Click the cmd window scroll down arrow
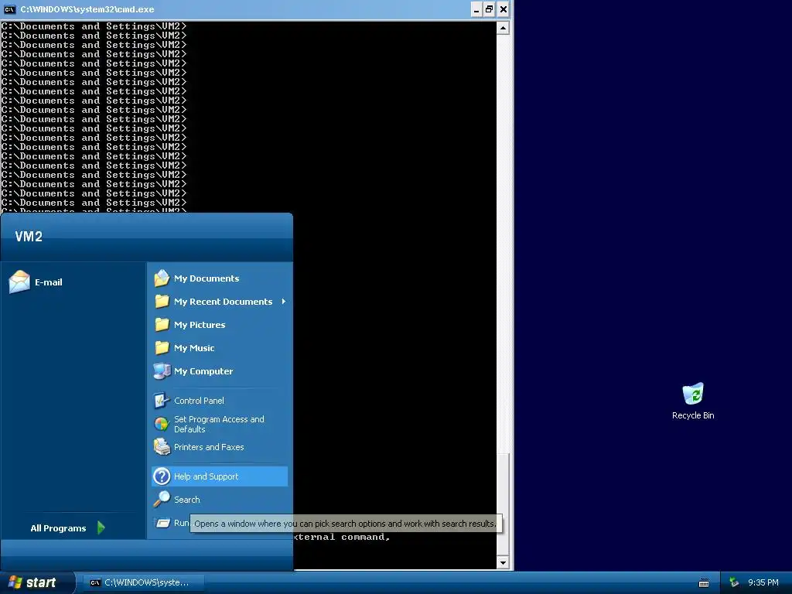 point(503,563)
